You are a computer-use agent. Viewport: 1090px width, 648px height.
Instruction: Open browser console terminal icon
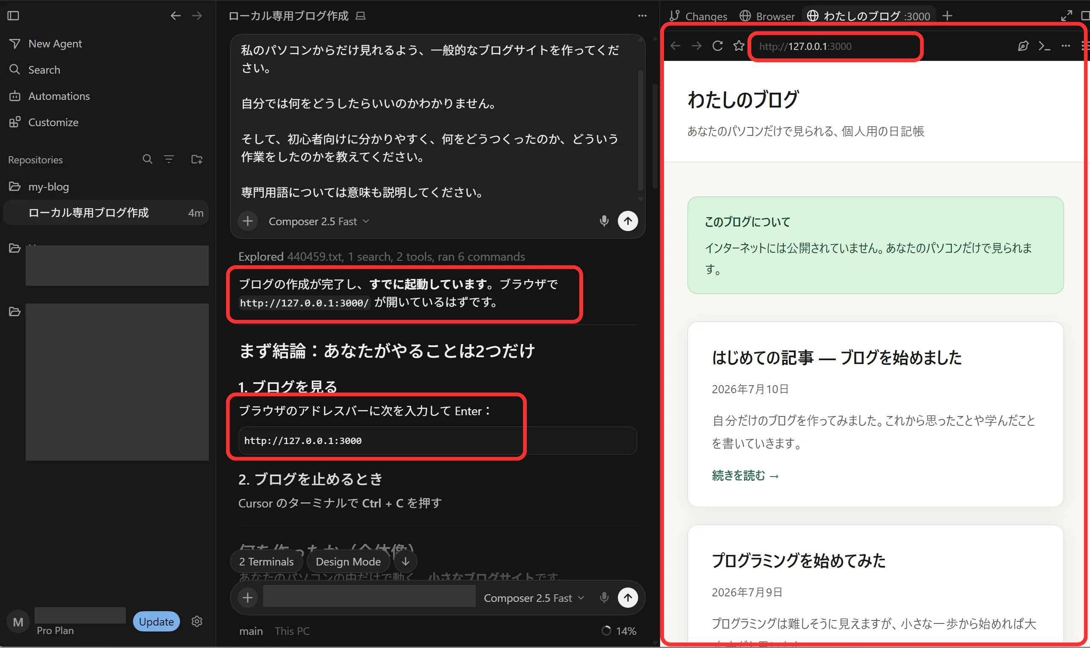(x=1044, y=46)
